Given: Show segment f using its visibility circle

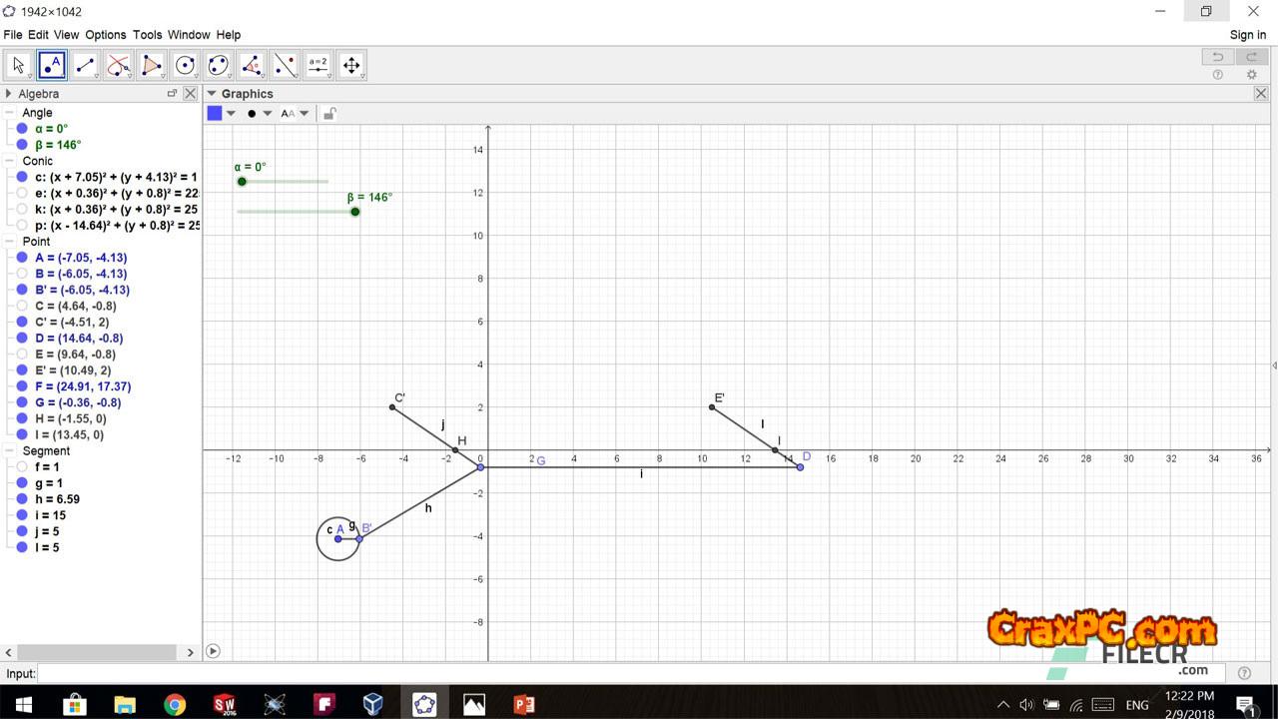Looking at the screenshot, I should [22, 467].
